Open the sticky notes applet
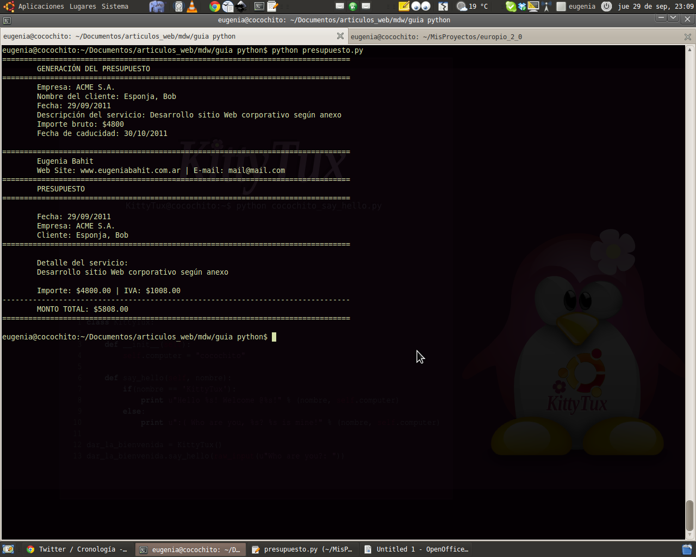 pos(404,7)
